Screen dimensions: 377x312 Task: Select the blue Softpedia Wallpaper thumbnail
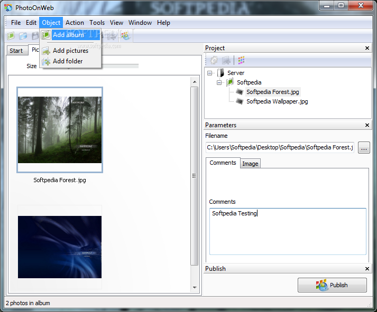60,247
